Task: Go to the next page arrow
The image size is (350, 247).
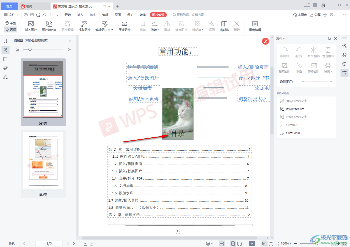Action: point(68,244)
